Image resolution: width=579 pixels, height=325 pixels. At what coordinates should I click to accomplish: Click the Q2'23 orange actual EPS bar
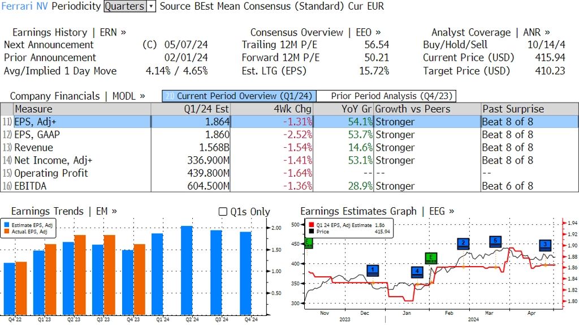(80, 275)
